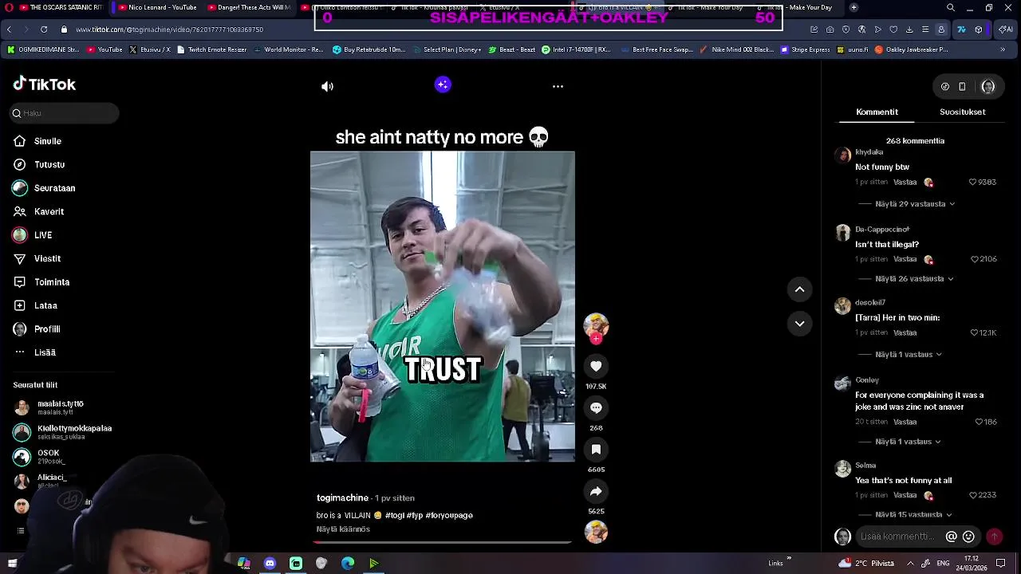Share the video with the arrow icon

596,491
